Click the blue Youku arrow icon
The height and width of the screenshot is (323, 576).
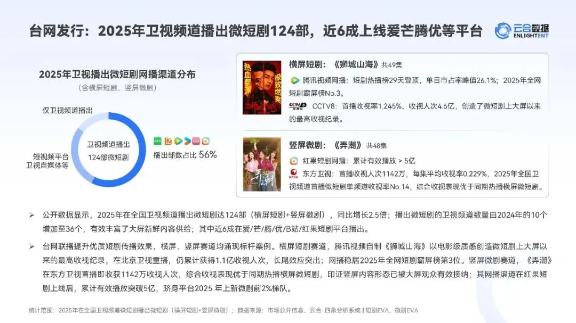tap(187, 141)
